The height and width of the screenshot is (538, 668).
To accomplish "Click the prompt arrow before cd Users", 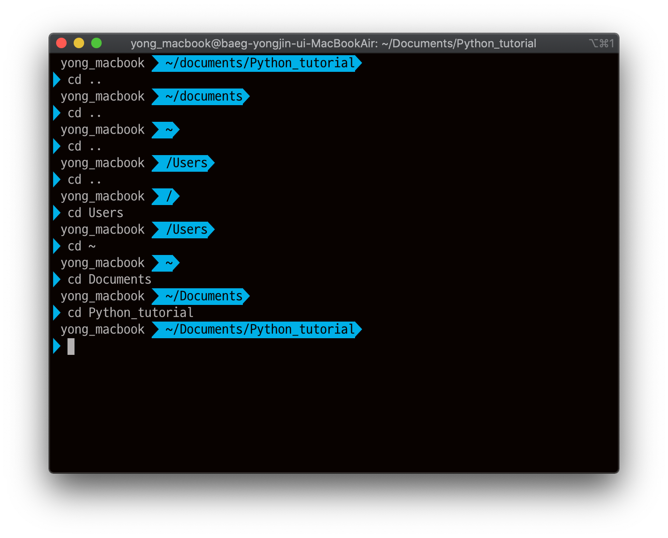I will (57, 212).
